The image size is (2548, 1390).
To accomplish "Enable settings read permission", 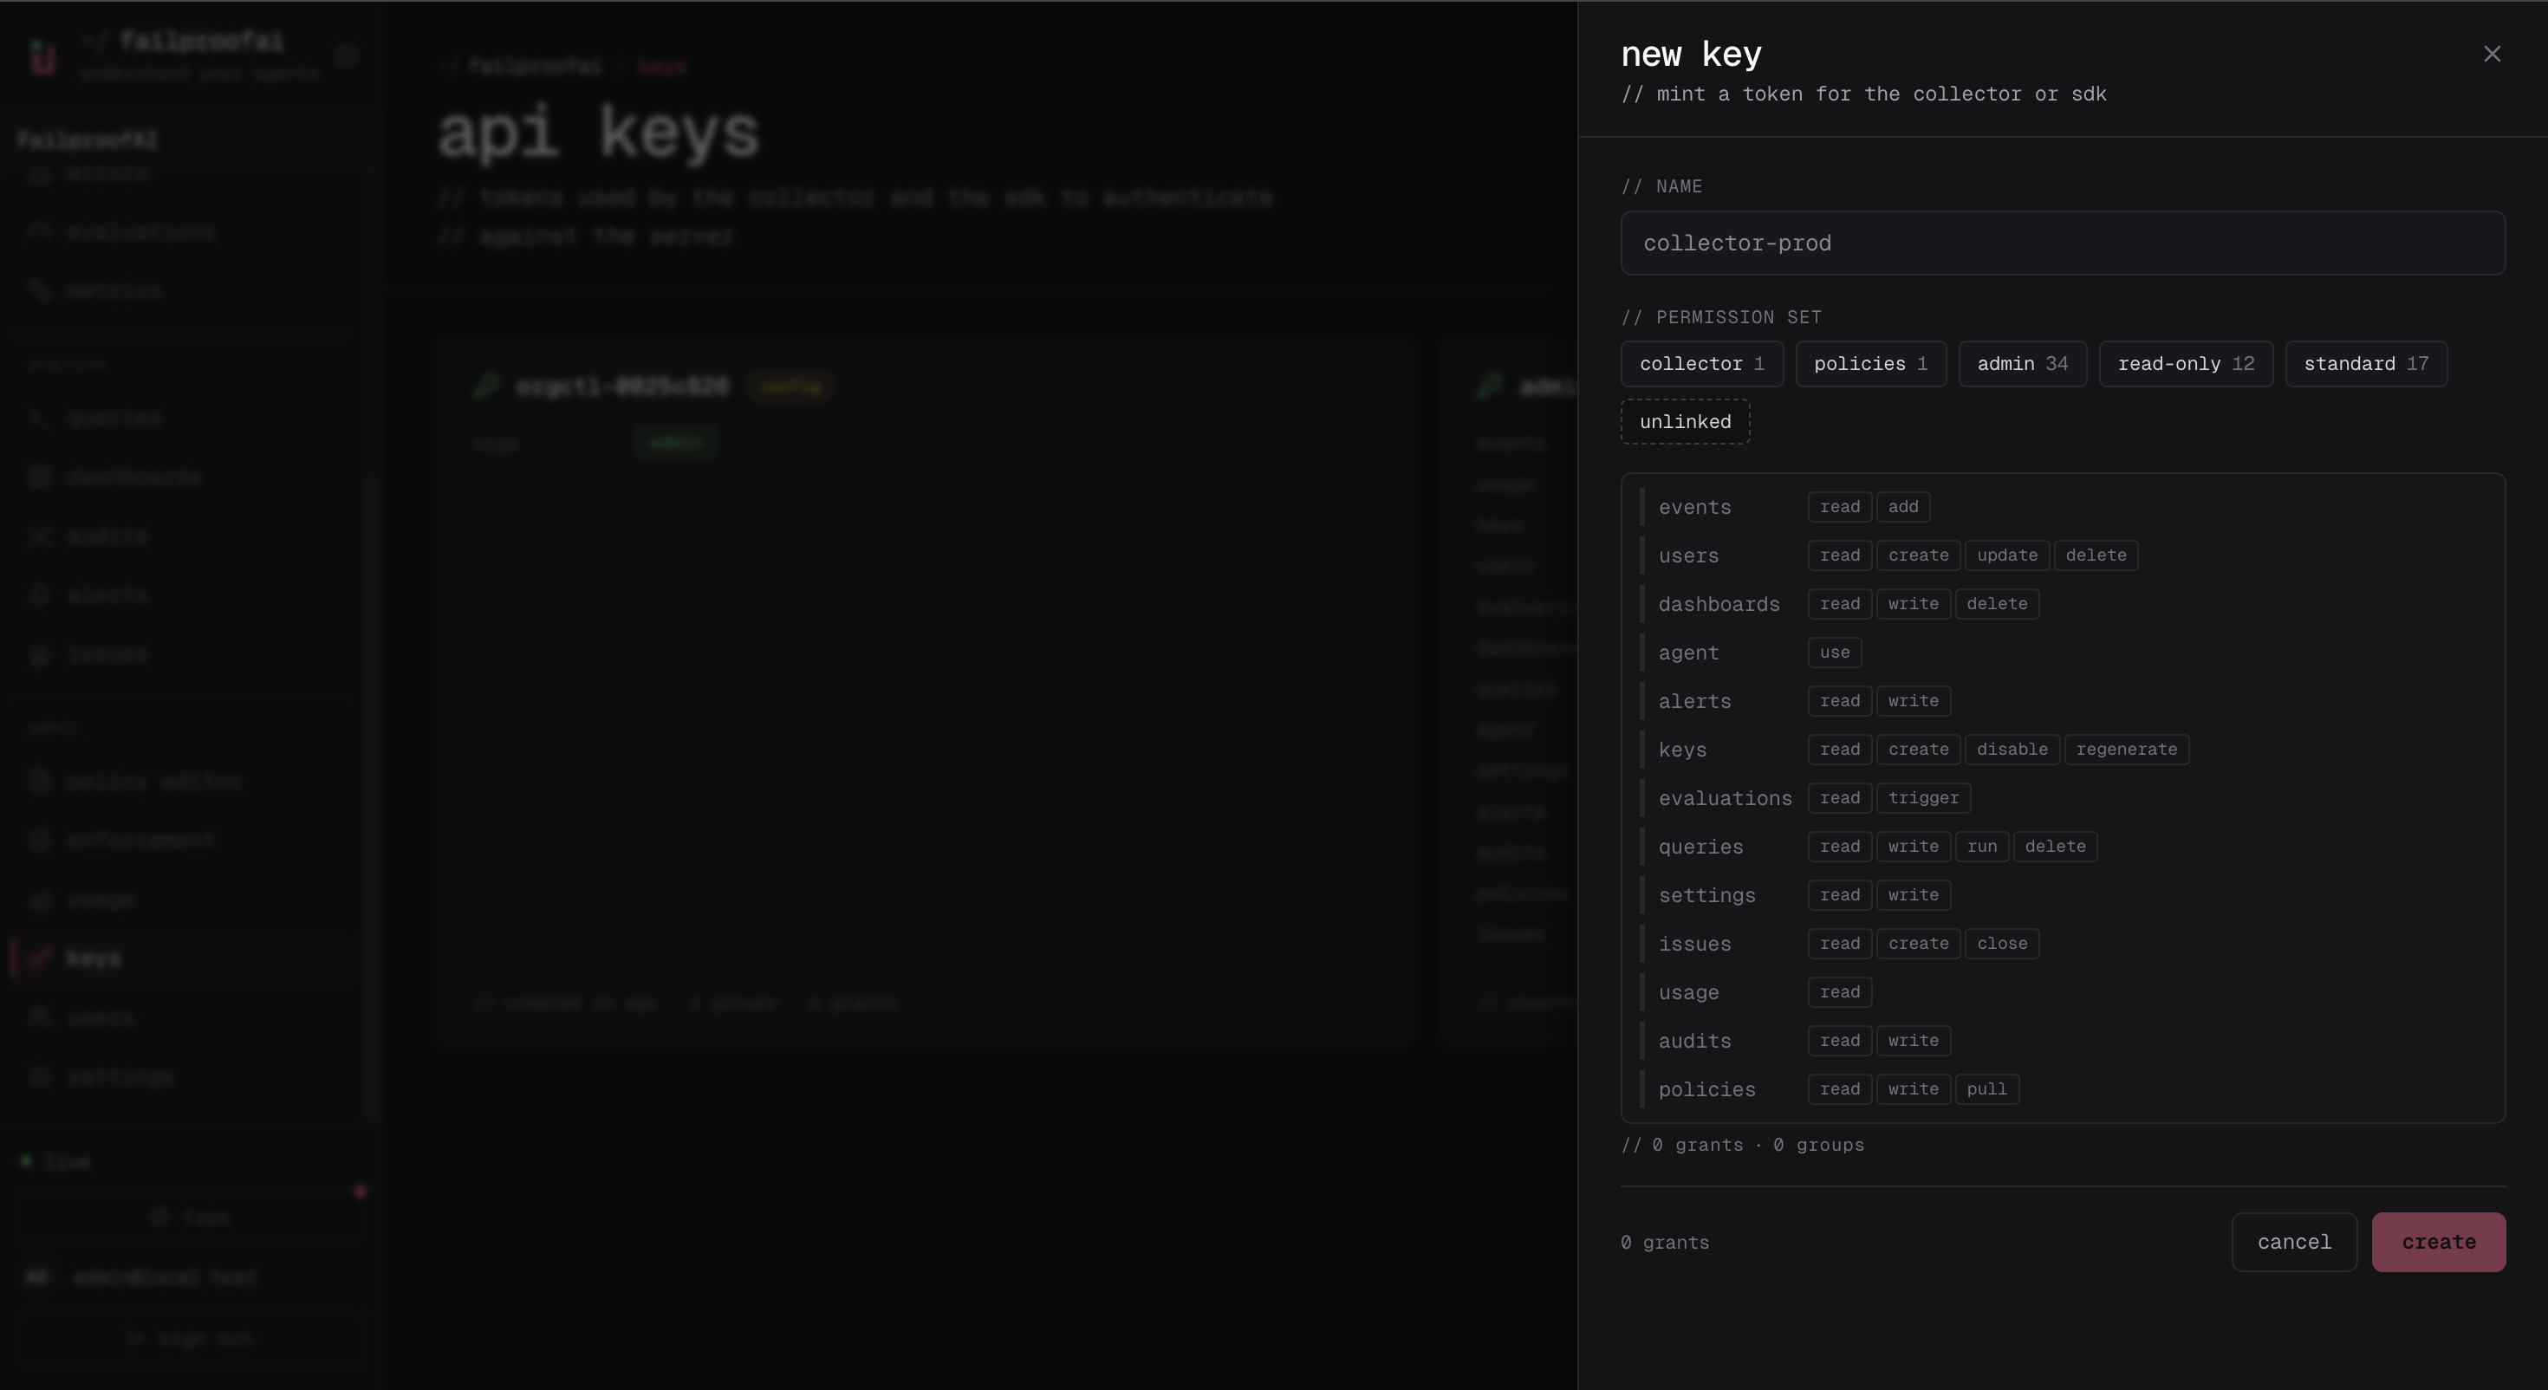I will coord(1840,894).
